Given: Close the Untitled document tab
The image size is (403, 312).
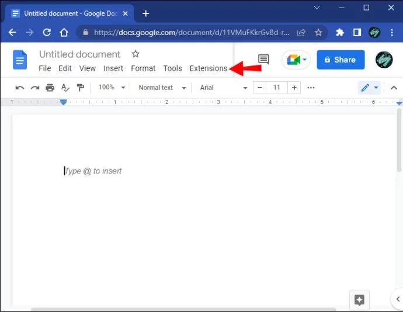Looking at the screenshot, I should pos(126,13).
